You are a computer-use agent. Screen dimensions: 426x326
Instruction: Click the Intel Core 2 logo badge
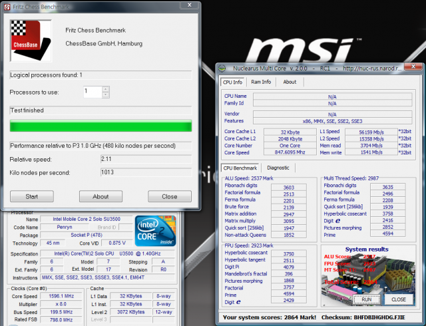point(155,231)
